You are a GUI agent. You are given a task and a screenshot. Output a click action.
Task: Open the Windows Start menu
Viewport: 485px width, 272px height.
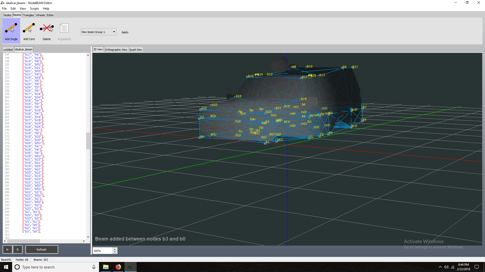[x=6, y=267]
